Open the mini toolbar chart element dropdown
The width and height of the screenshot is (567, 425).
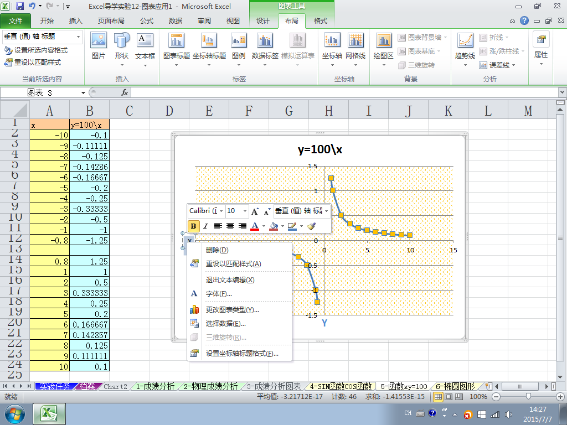327,211
